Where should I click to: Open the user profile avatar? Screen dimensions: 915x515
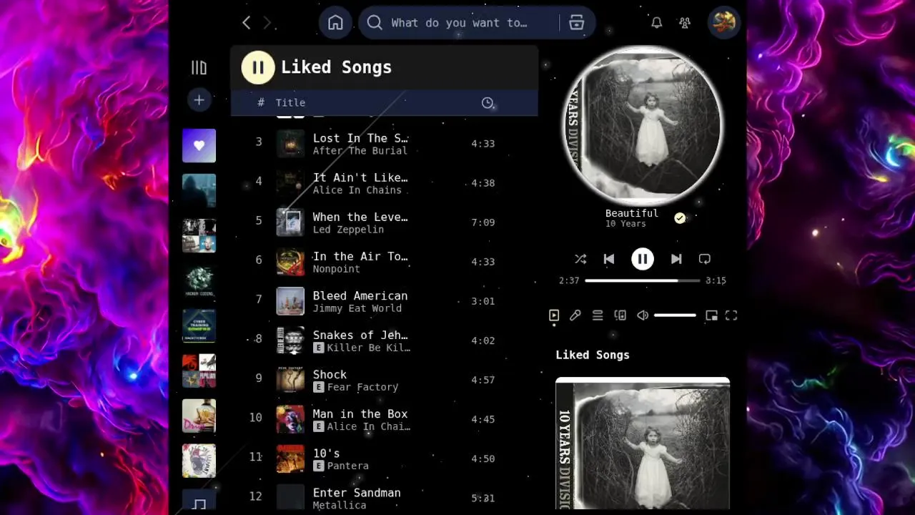click(723, 23)
